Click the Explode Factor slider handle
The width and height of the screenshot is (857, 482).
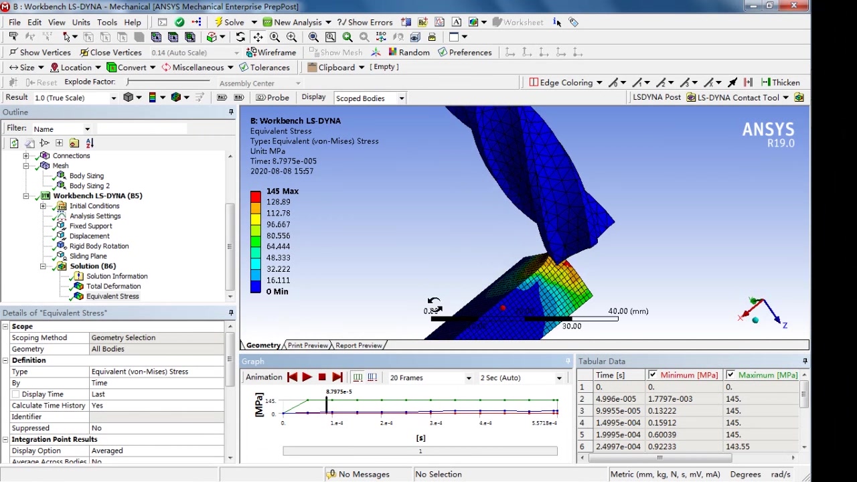click(129, 82)
